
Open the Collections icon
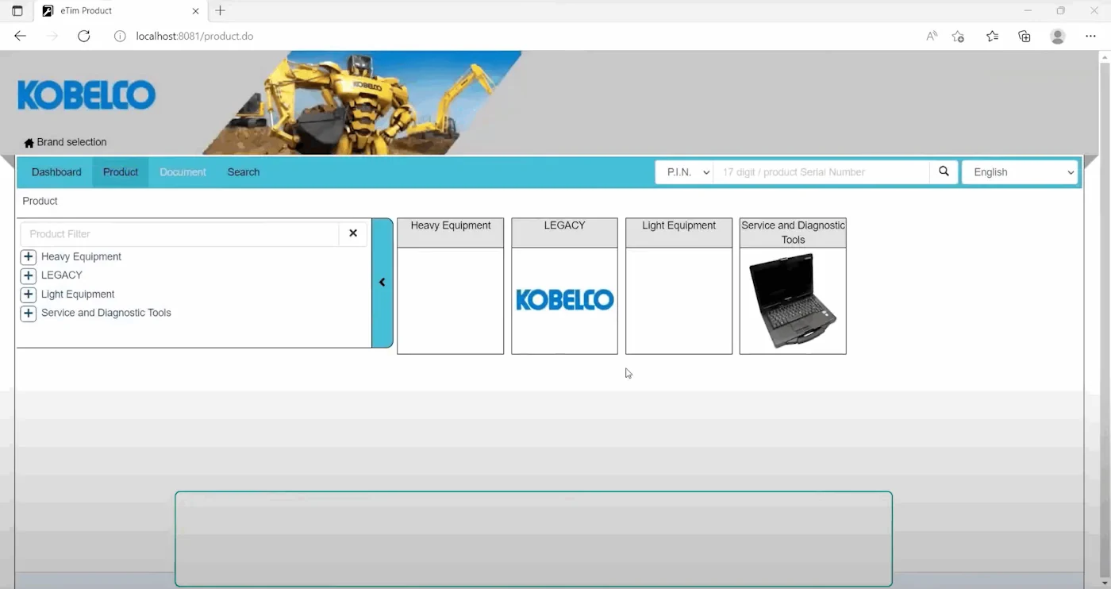coord(1025,36)
